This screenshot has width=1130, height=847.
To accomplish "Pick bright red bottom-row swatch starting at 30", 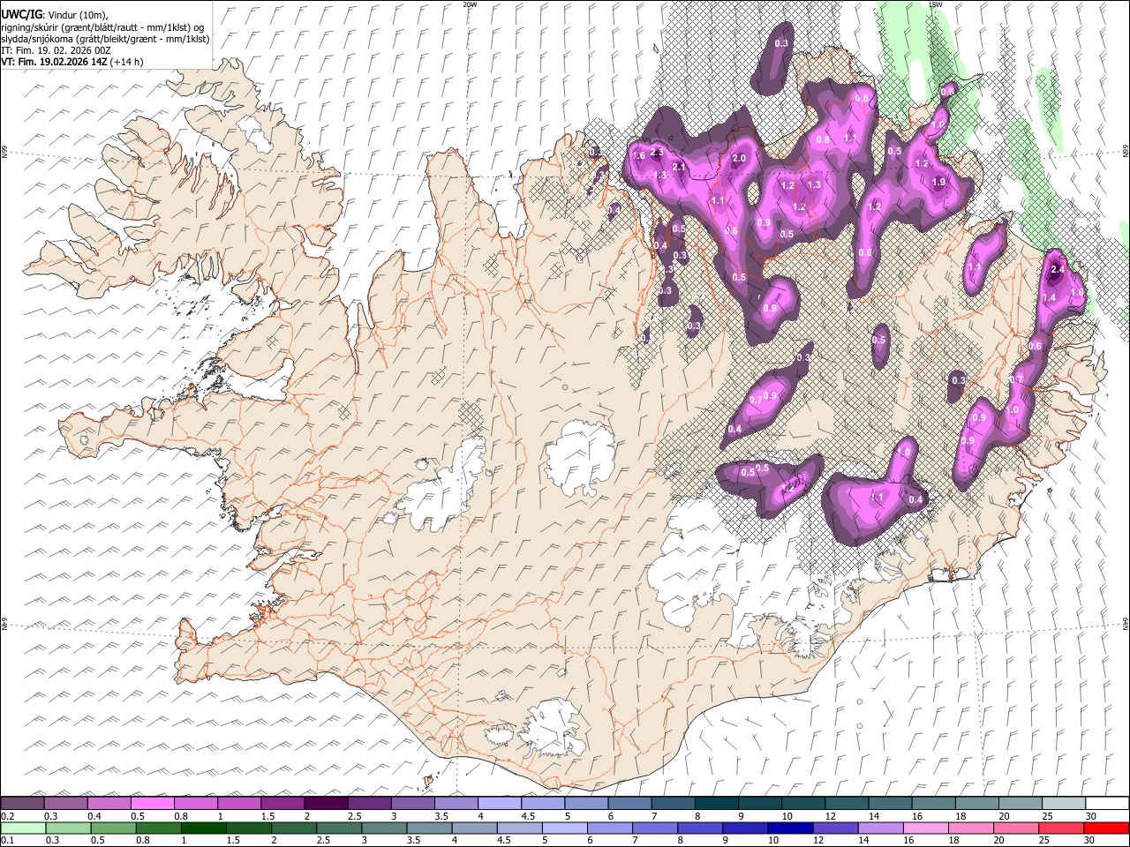I will [x=1106, y=828].
